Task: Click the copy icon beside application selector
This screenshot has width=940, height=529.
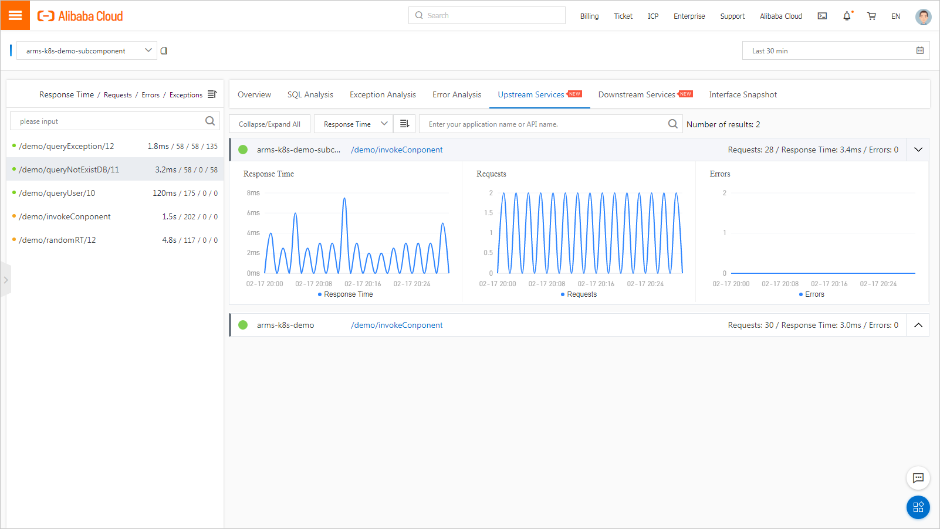Action: tap(164, 50)
